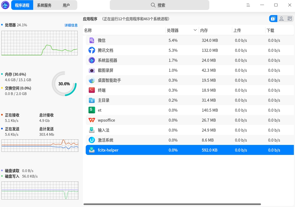Click the fcitx-helper row icon
Screen dimensions: 295x207
(92, 150)
